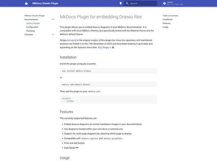217x161 pixels.
Task: Click the Embed draw.io diagrams bullet text
Action: point(103,124)
